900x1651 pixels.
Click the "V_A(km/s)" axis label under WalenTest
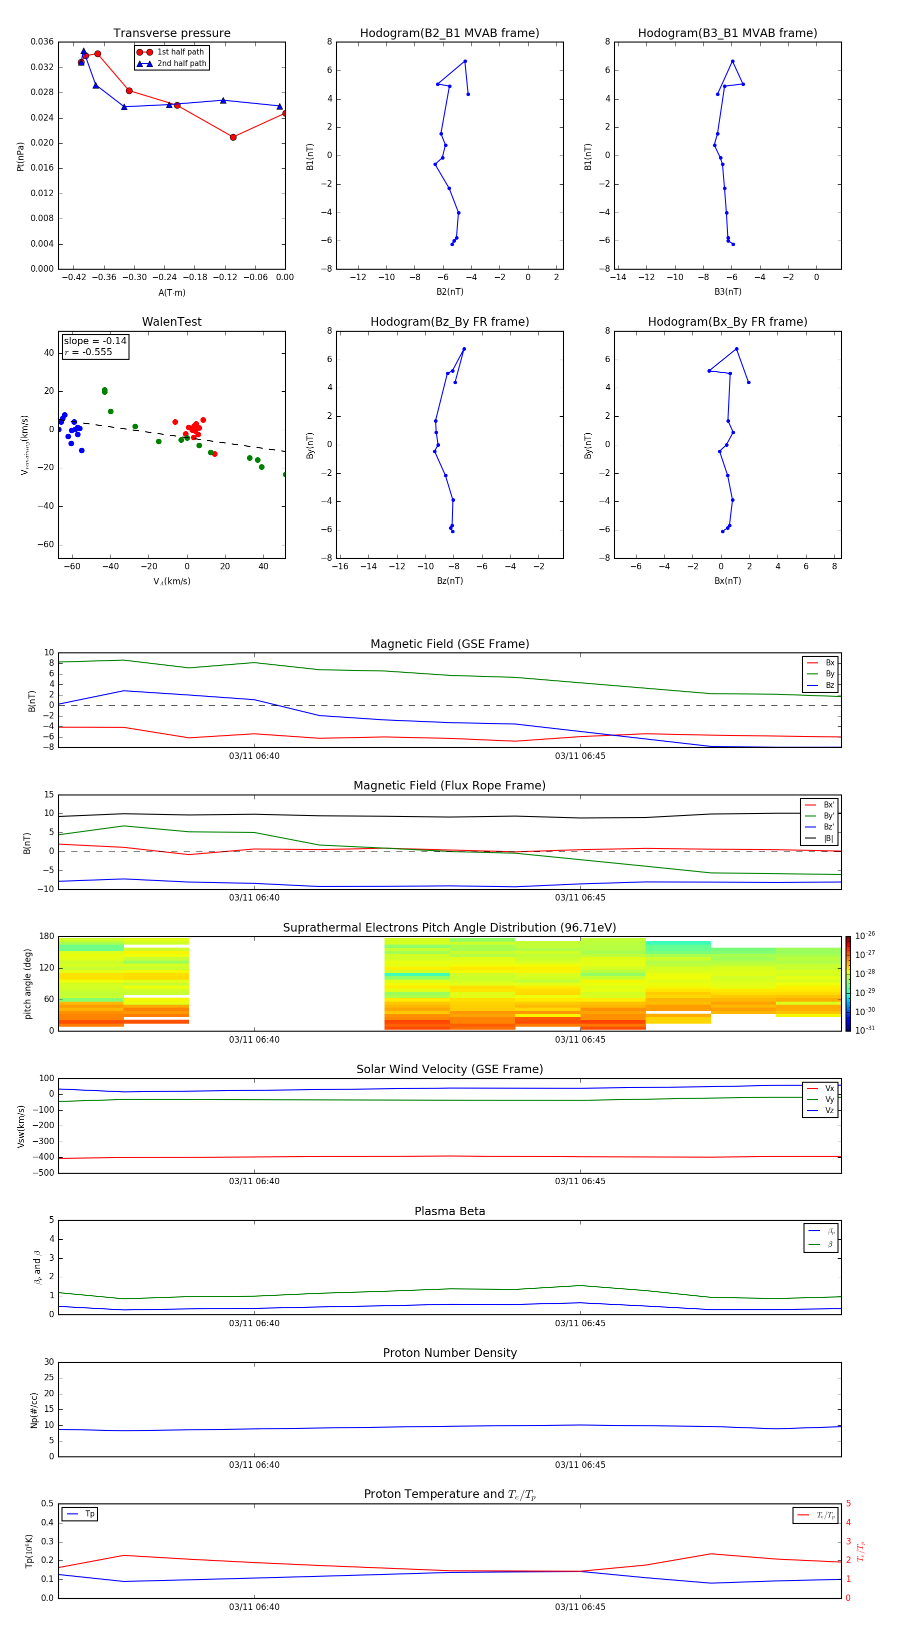[171, 581]
